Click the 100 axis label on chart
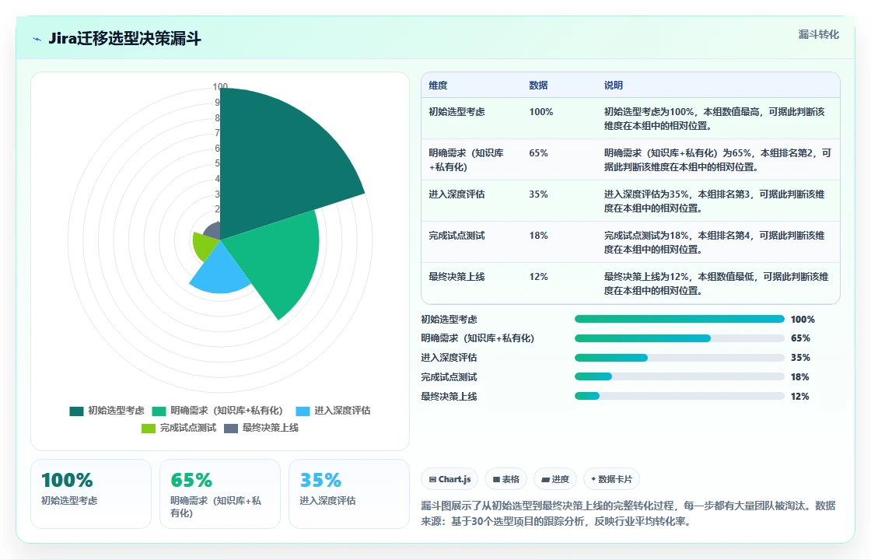This screenshot has height=560, width=871. click(220, 86)
